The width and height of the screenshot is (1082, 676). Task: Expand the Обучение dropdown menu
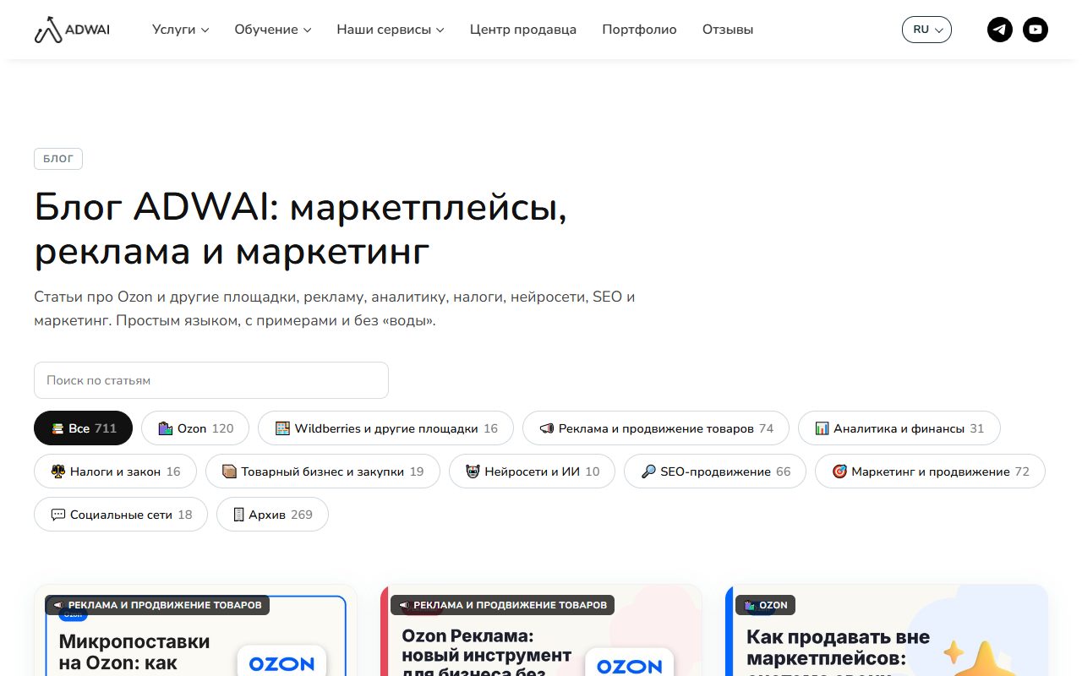pos(273,30)
